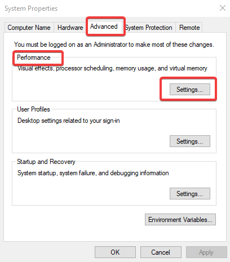Click the Startup and Recovery group label
Viewport: 230px width, 262px height.
(x=46, y=162)
